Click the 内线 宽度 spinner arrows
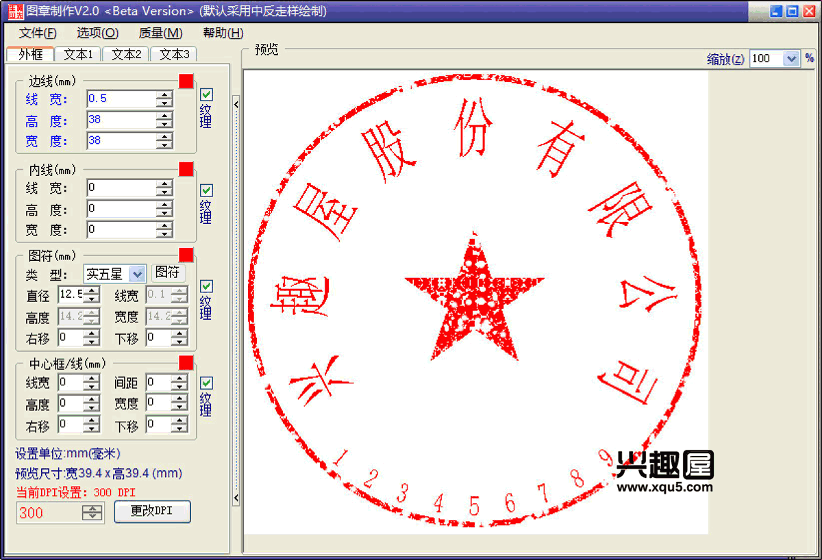 coord(164,230)
